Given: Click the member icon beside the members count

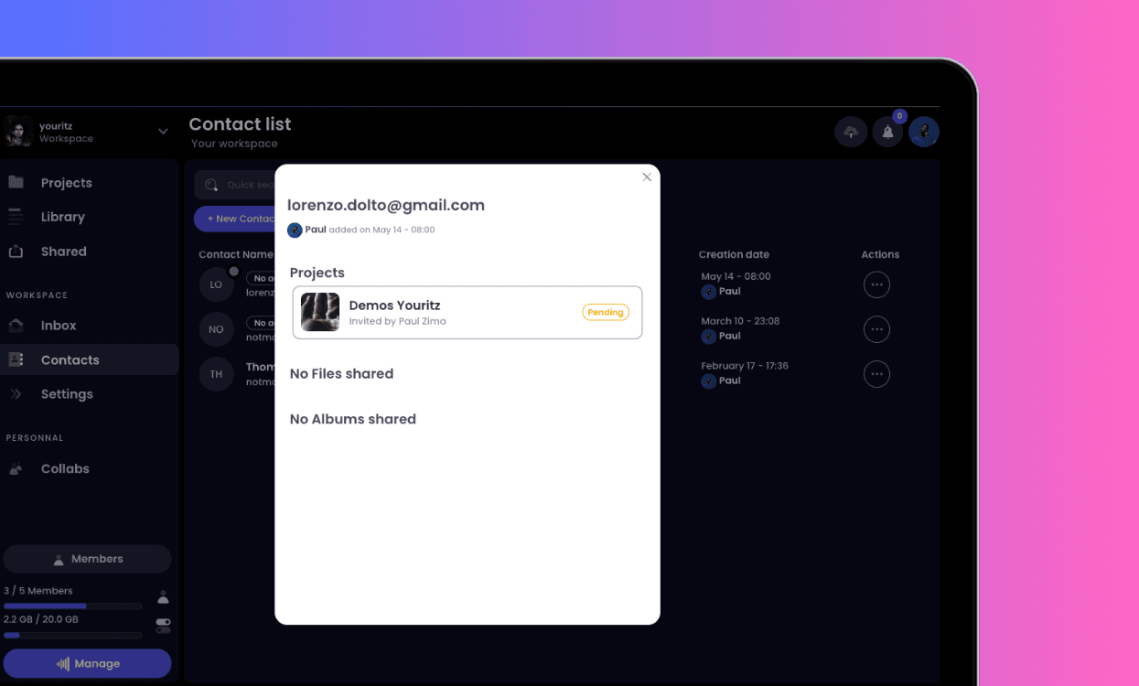Looking at the screenshot, I should 163,597.
